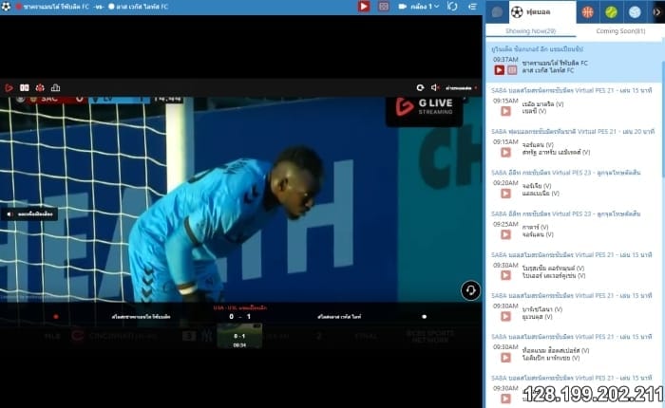
Task: Click the 09:37AM match team names
Action: click(x=555, y=66)
